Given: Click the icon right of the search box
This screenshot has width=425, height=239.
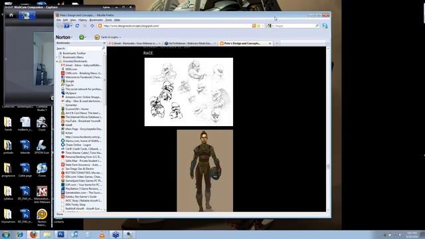Looking at the screenshot, I should click(325, 26).
